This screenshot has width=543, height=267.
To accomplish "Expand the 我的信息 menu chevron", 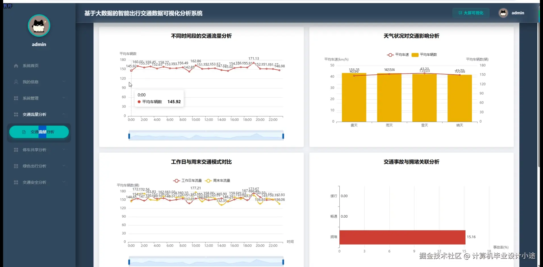I will click(64, 82).
